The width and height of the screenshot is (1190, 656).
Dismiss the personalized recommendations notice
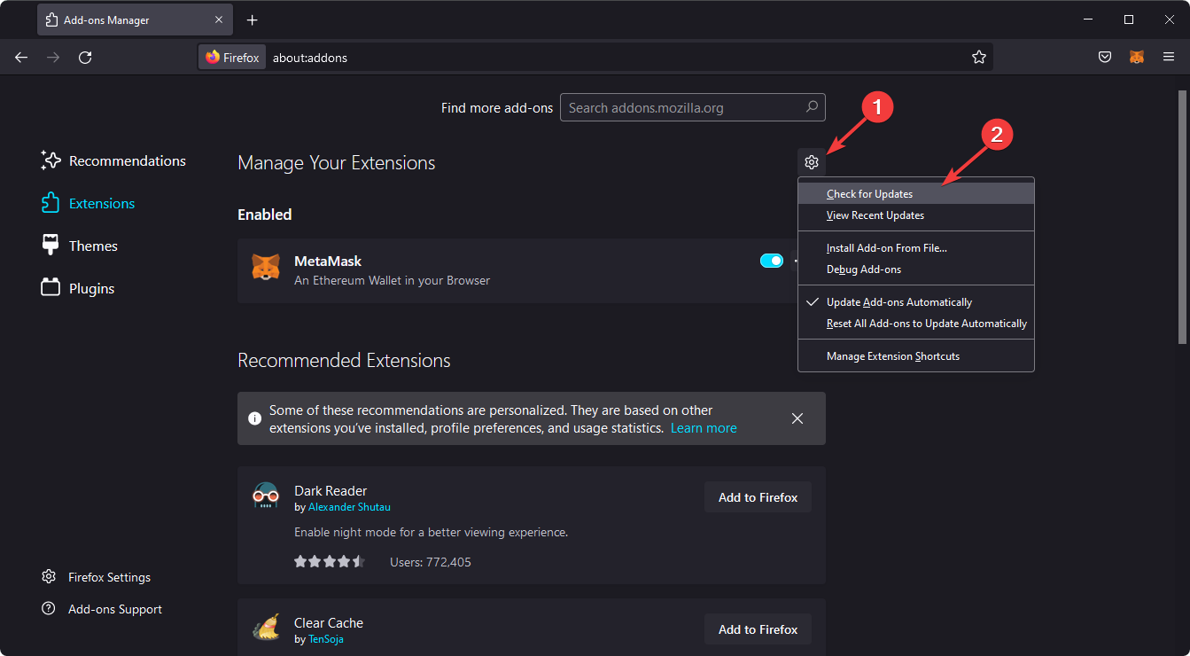tap(797, 418)
